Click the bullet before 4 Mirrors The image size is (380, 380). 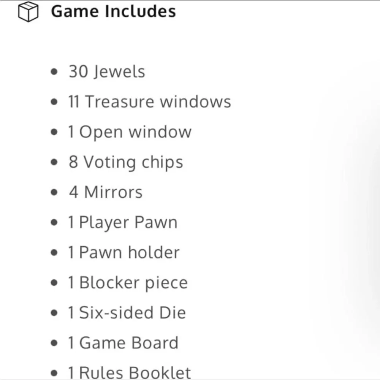[x=54, y=192]
